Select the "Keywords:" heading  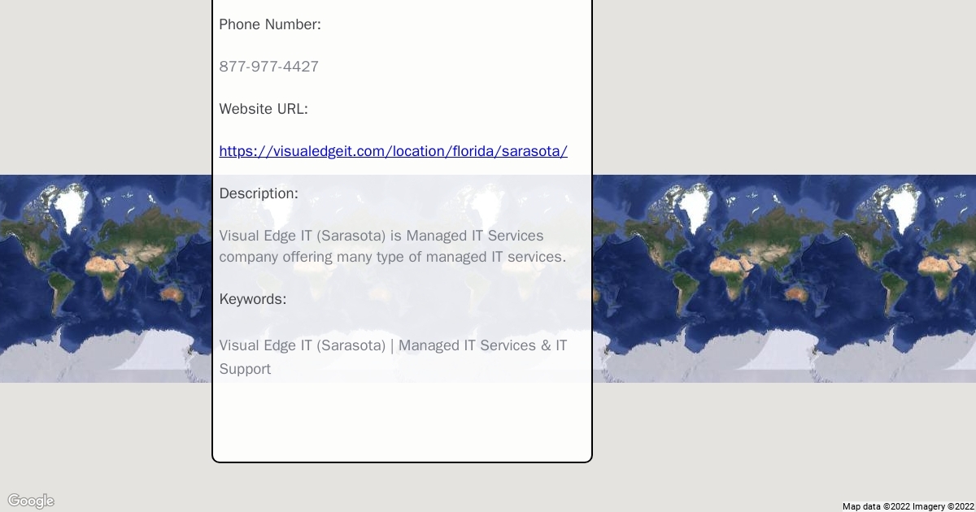coord(253,299)
